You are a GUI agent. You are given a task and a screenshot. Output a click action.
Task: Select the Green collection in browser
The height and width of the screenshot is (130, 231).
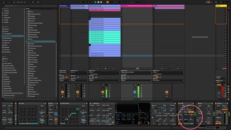(6, 15)
